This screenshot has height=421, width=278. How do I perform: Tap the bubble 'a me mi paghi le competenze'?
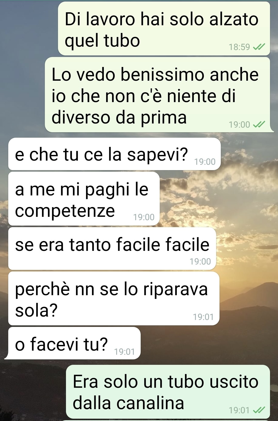click(x=84, y=199)
